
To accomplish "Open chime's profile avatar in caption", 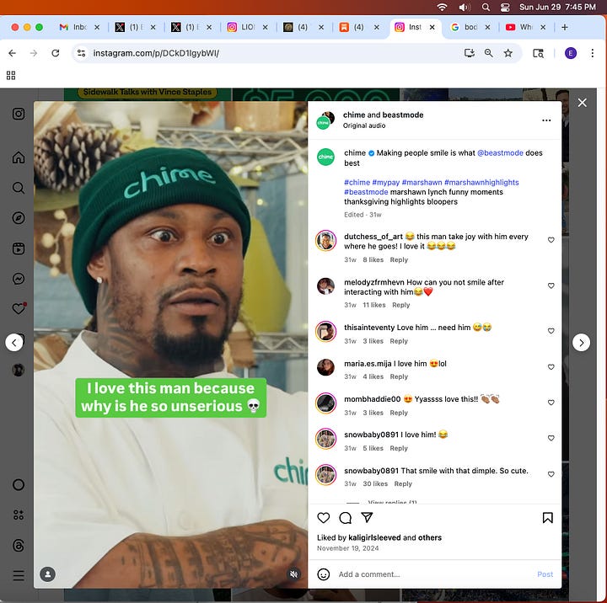I will [x=325, y=157].
